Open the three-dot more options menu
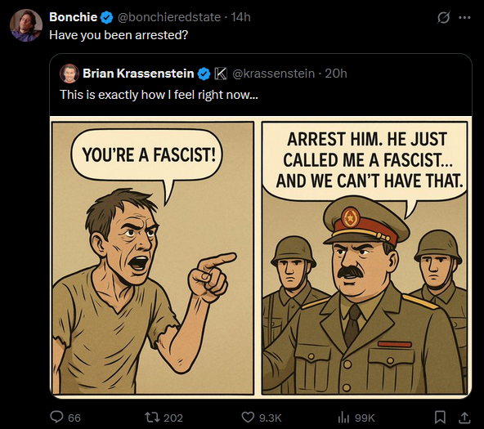The width and height of the screenshot is (484, 429). tap(464, 18)
